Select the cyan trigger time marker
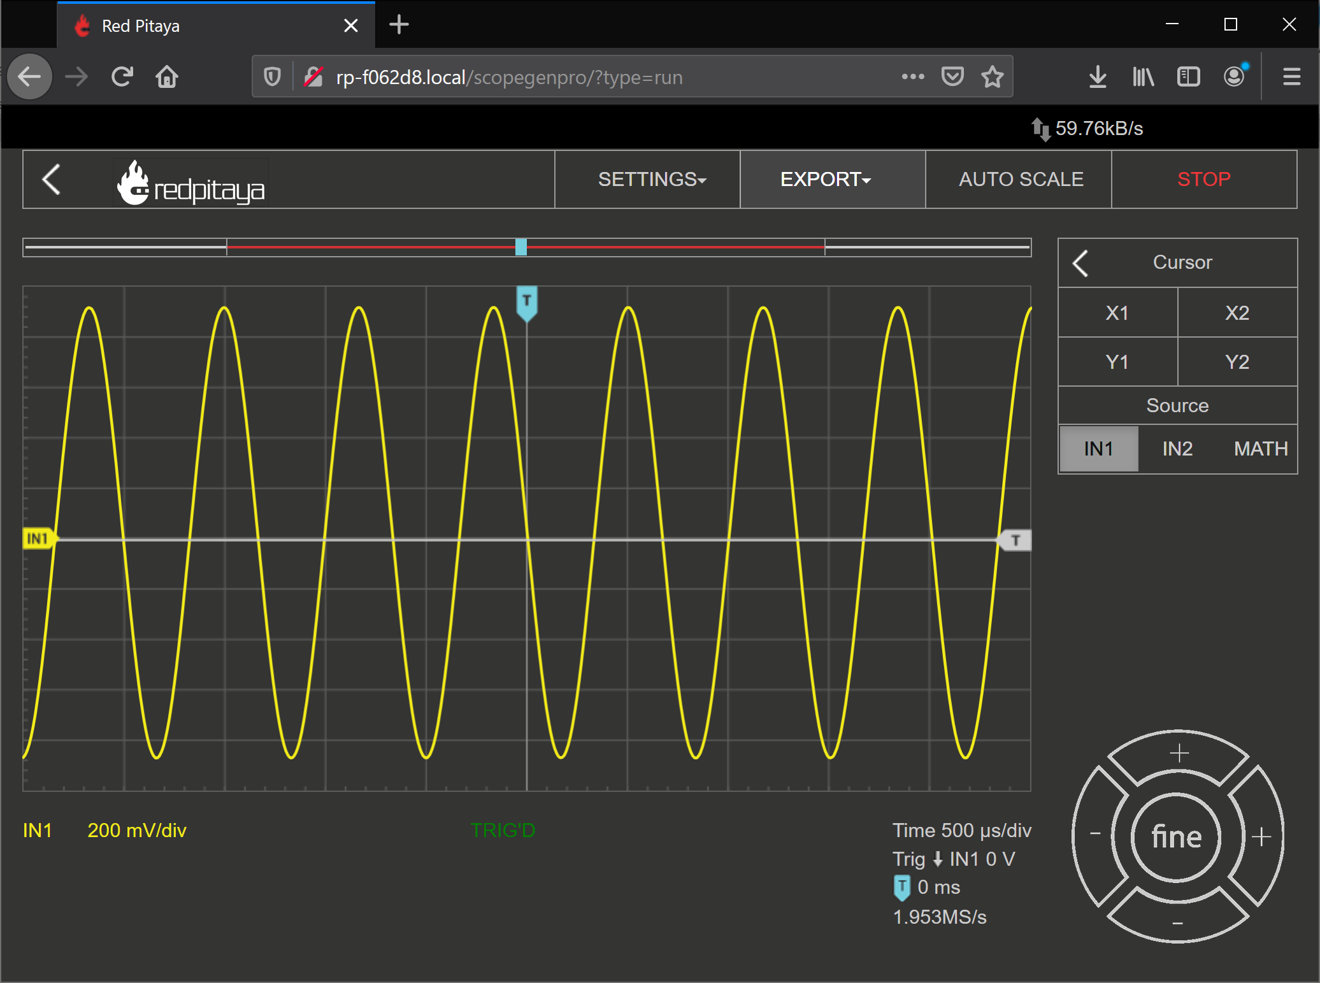Viewport: 1320px width, 983px height. [x=527, y=303]
